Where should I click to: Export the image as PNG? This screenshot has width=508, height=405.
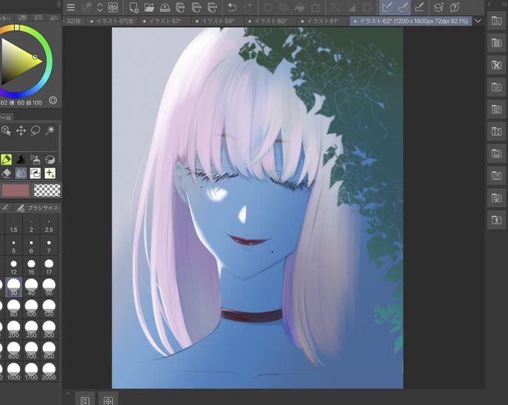(196, 7)
